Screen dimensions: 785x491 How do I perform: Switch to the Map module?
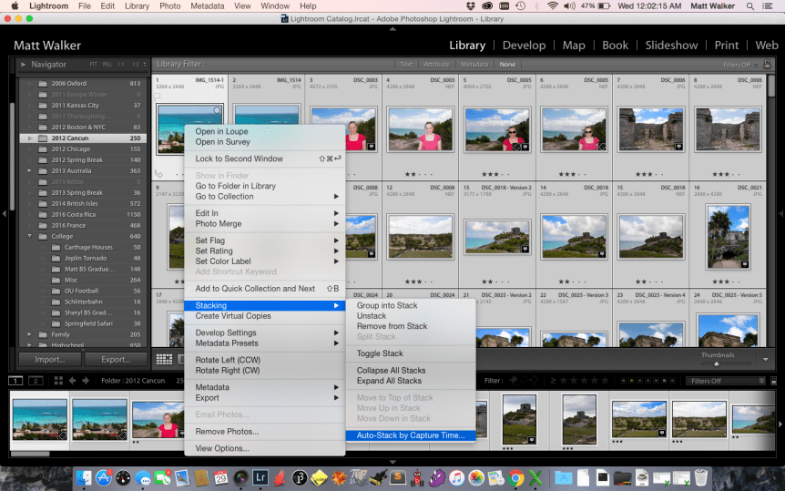(x=574, y=46)
